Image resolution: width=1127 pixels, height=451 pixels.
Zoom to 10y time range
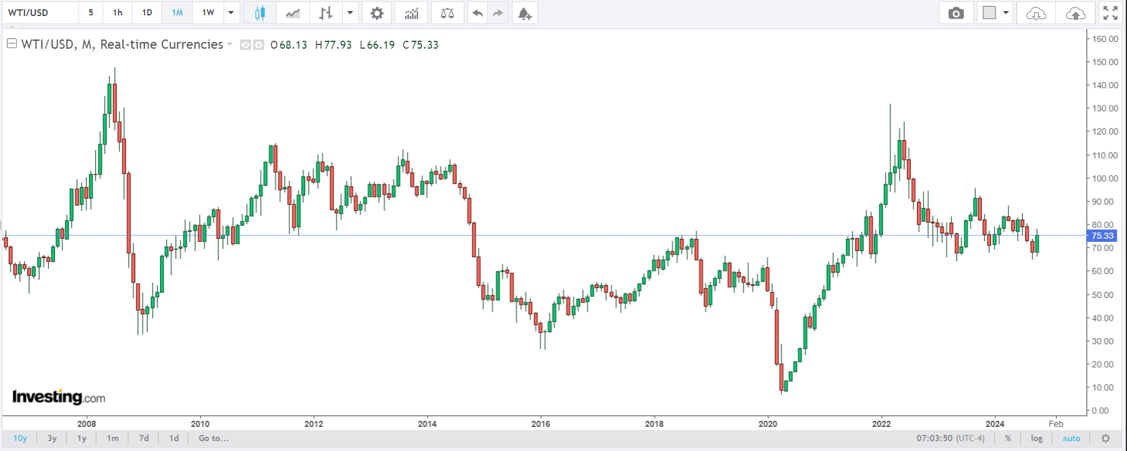point(20,438)
